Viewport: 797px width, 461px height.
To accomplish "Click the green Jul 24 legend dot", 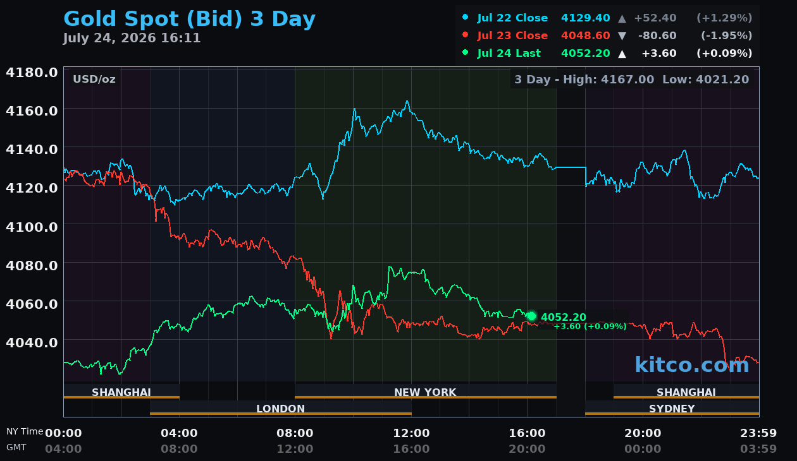I will (x=466, y=53).
